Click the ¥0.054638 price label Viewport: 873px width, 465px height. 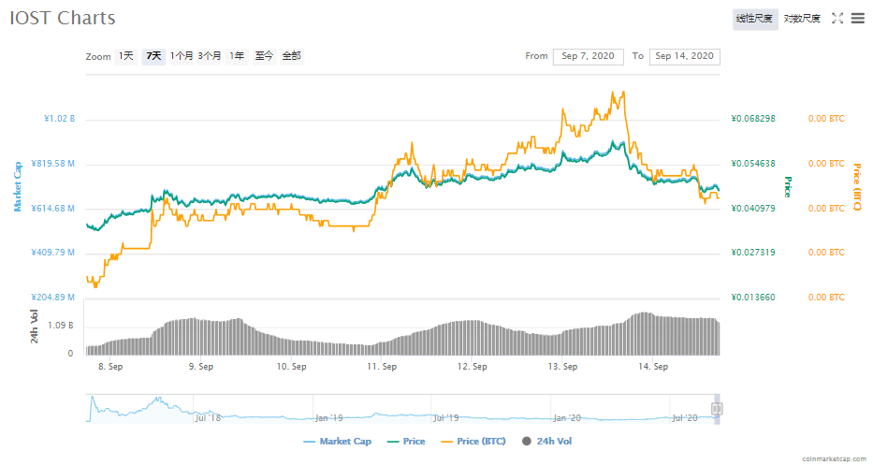point(752,164)
